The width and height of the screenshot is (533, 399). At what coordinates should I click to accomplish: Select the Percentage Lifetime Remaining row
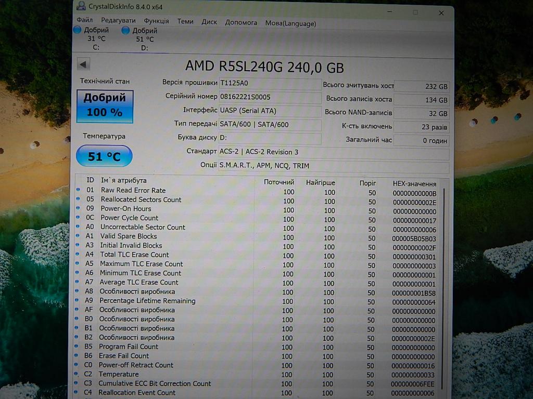[x=257, y=301]
